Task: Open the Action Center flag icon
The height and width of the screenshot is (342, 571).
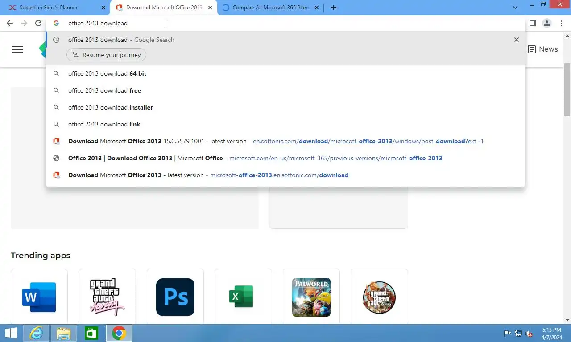Action: click(508, 333)
